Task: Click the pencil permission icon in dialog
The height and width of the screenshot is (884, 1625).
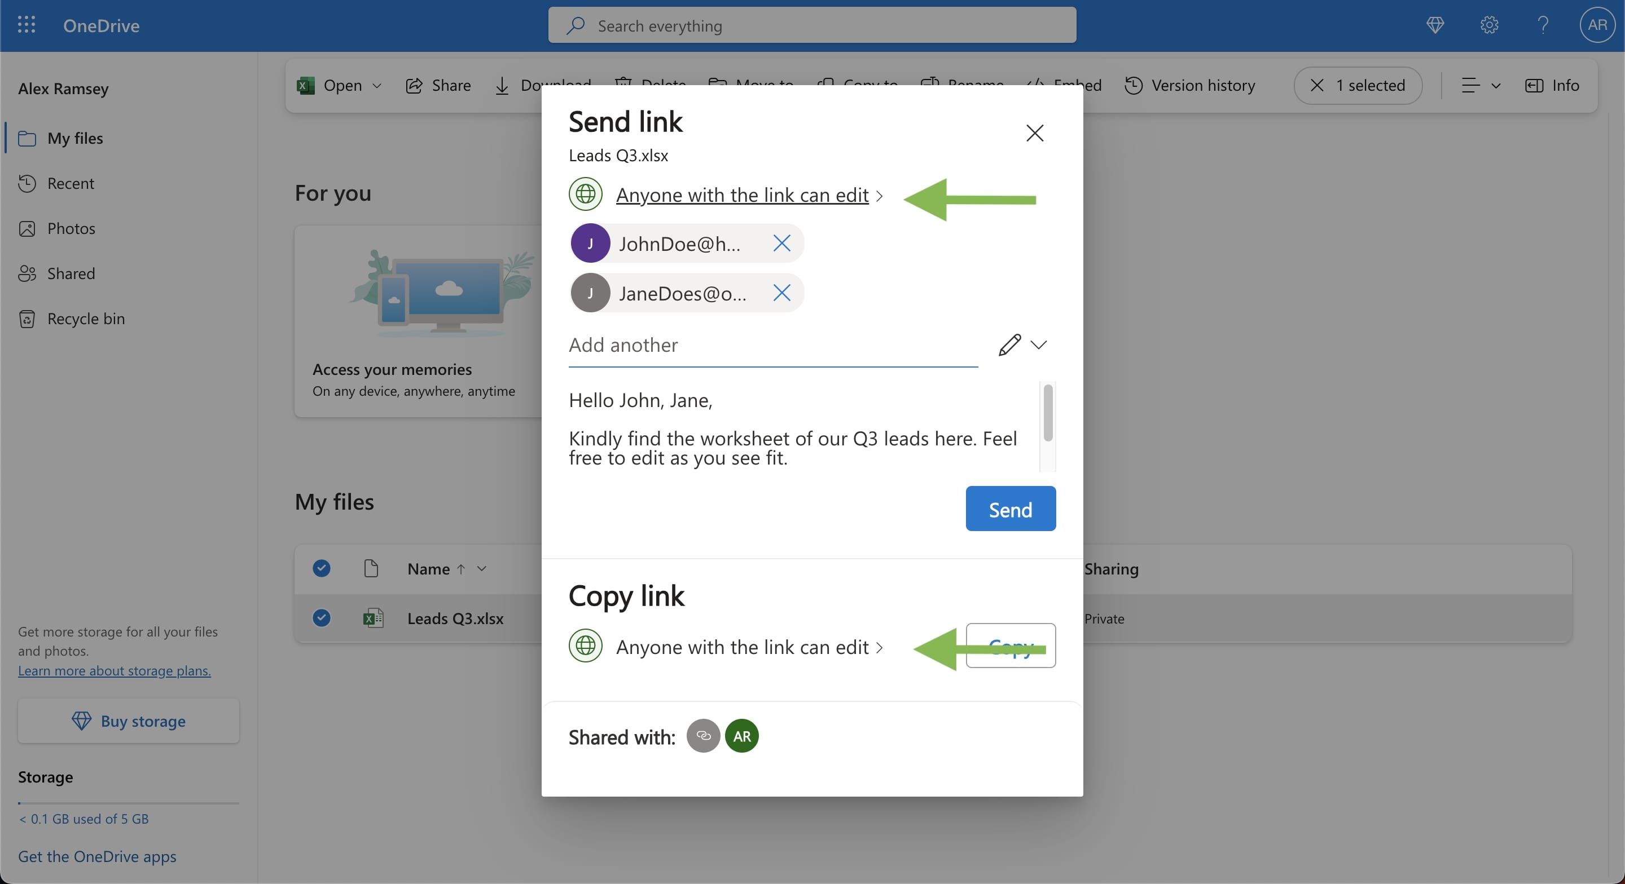Action: [1009, 345]
